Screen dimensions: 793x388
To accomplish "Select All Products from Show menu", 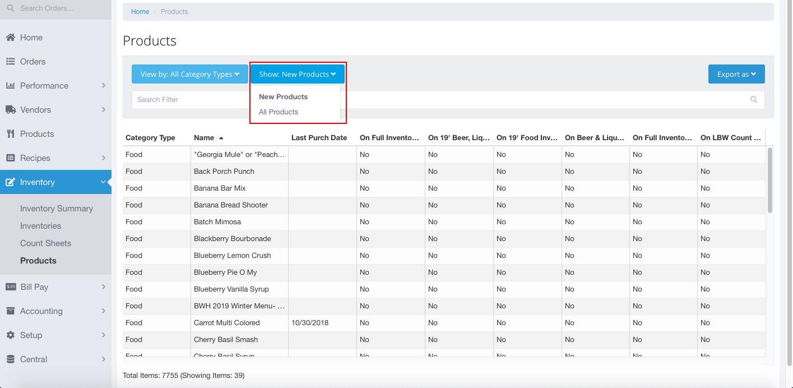I will [x=279, y=112].
